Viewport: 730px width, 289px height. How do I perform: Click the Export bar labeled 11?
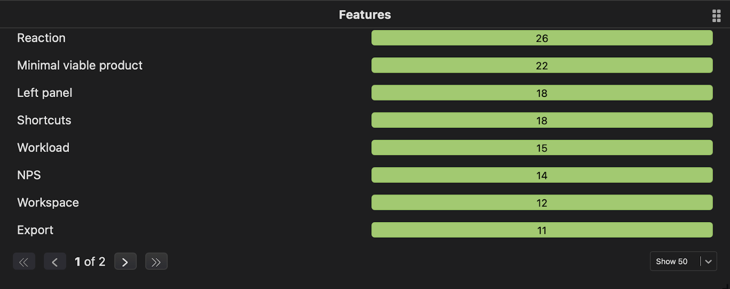click(542, 230)
